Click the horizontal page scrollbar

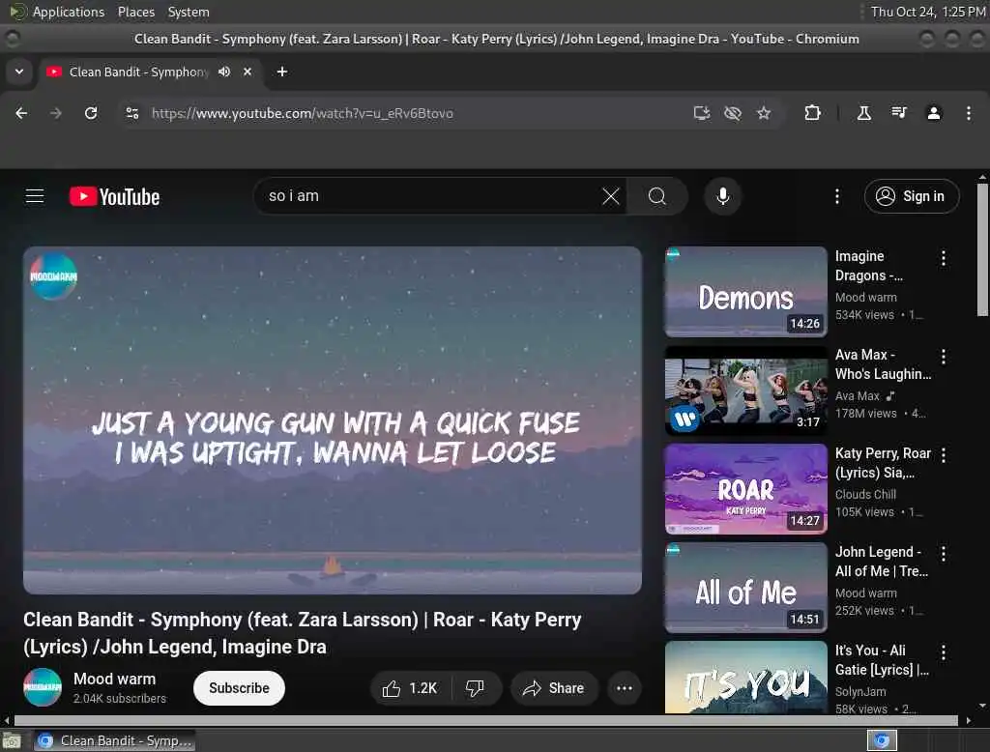[x=486, y=720]
